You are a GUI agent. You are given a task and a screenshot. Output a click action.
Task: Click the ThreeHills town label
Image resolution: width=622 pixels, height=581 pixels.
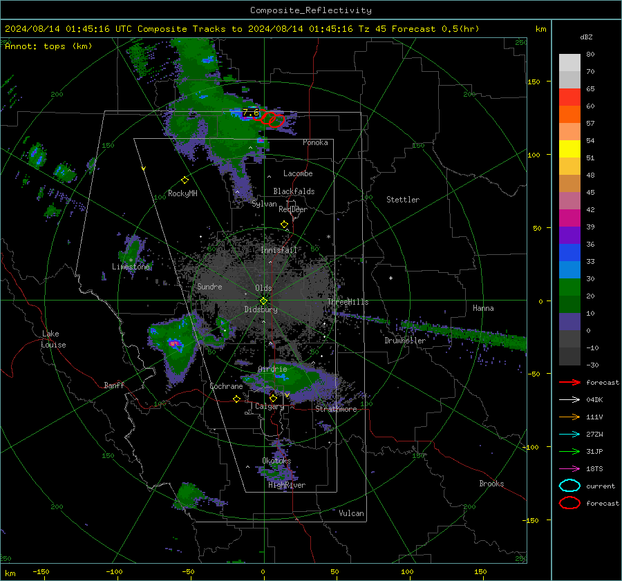click(x=348, y=302)
